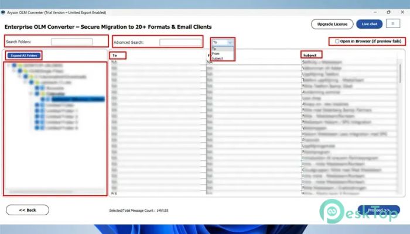Click the Aryson app icon in title bar
This screenshot has width=410, height=234.
coord(3,12)
